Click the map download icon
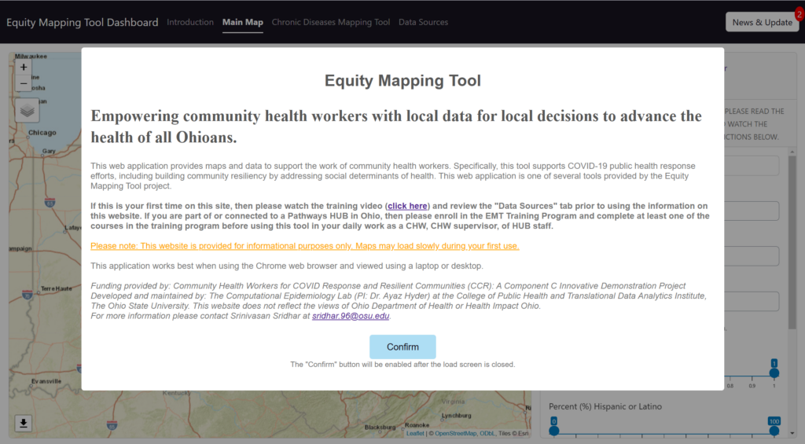The height and width of the screenshot is (444, 805). click(x=24, y=424)
